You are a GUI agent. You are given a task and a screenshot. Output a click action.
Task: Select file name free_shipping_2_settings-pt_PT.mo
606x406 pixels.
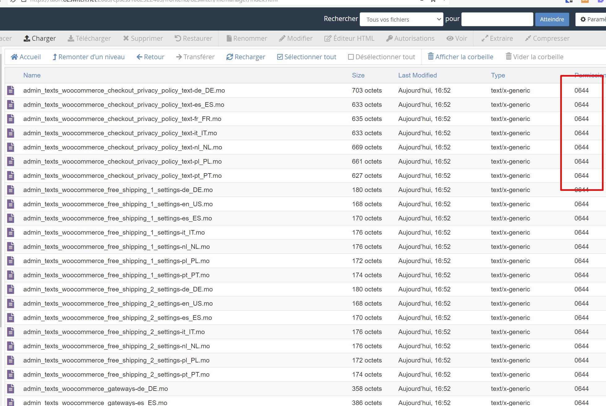tap(116, 375)
